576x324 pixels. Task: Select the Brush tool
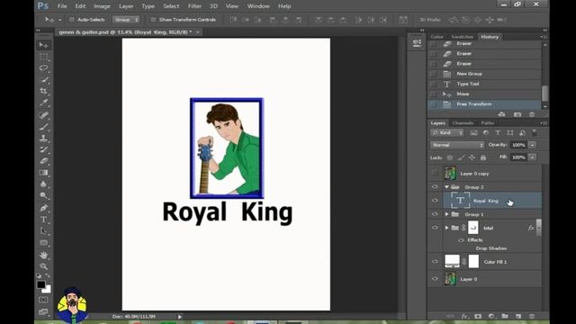click(44, 127)
